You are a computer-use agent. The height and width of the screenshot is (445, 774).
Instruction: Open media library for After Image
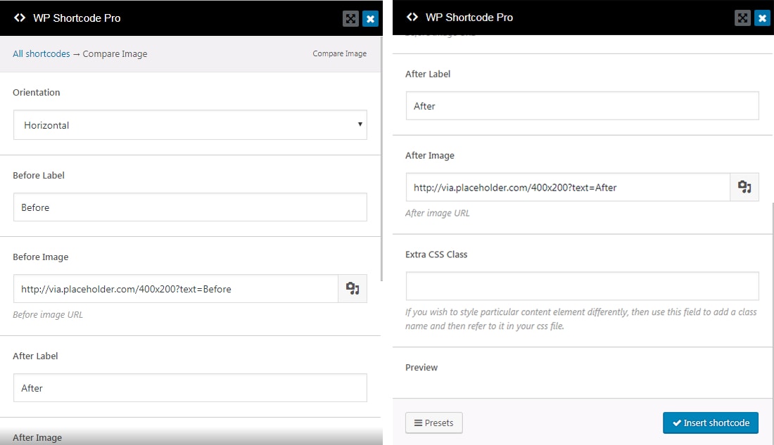pos(744,188)
